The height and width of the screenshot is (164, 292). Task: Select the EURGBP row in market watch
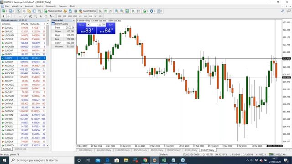pyautogui.click(x=23, y=62)
